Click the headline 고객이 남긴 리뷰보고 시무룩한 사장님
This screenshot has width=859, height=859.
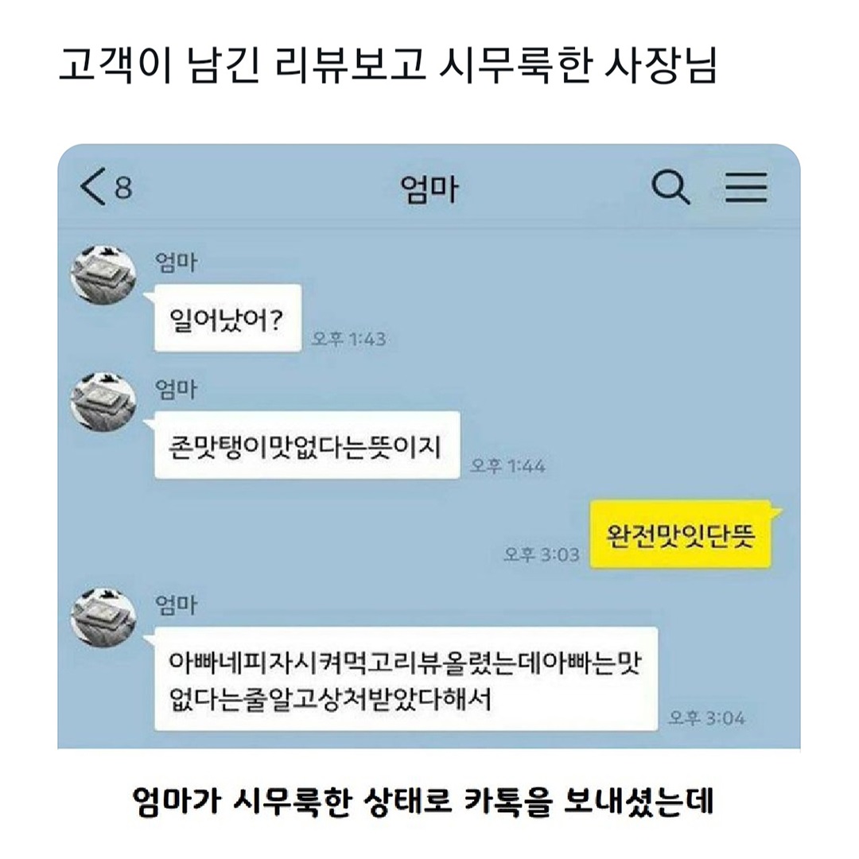pos(387,66)
